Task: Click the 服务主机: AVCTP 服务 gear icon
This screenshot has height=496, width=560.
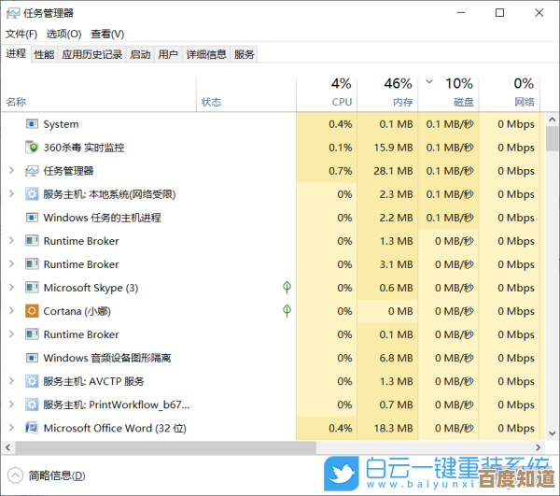Action: [32, 381]
